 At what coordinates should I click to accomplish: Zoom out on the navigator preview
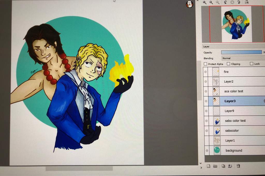click(x=211, y=2)
